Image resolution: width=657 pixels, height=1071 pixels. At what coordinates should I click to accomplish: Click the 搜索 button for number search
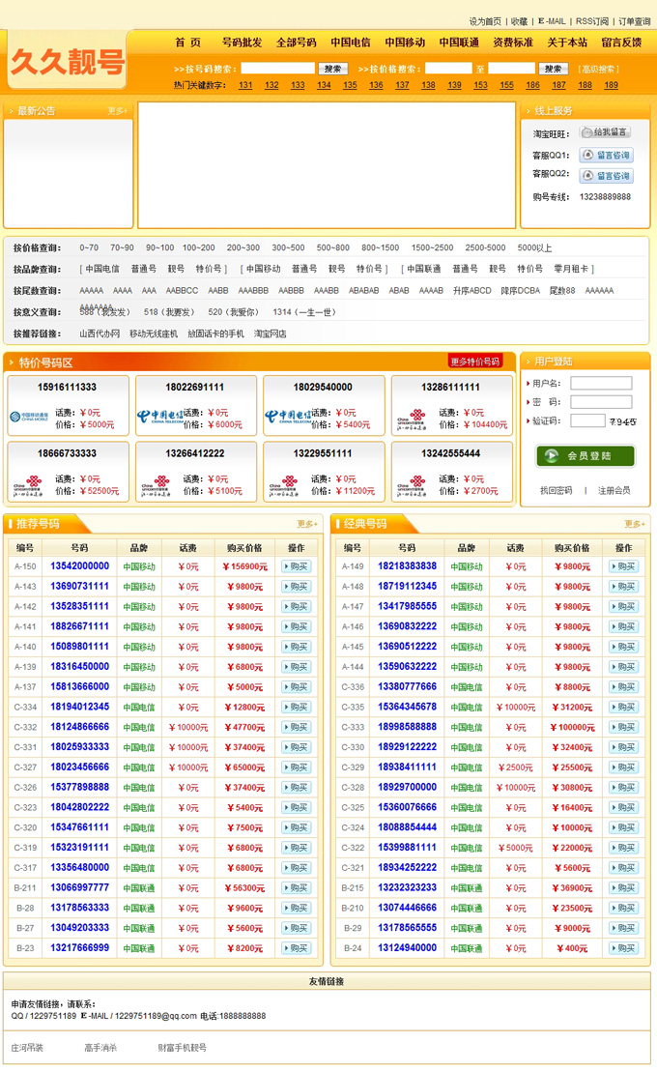coord(332,69)
